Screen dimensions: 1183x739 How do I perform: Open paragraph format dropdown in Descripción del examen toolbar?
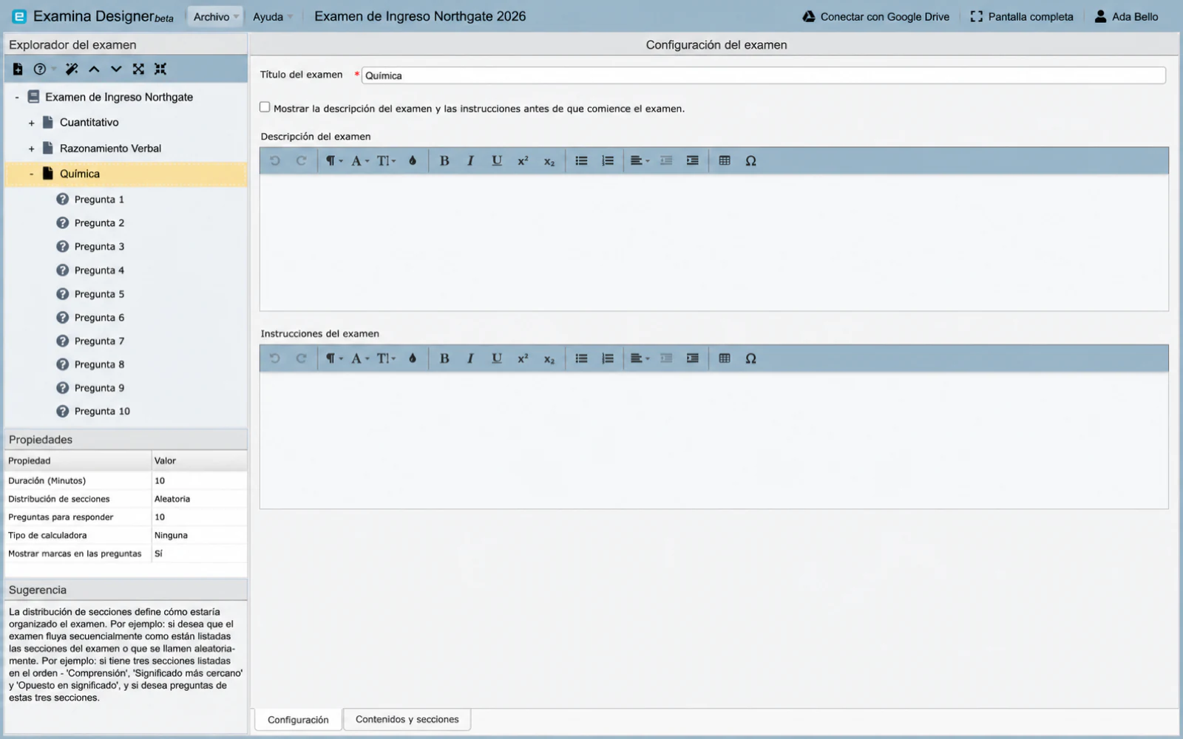(x=334, y=160)
